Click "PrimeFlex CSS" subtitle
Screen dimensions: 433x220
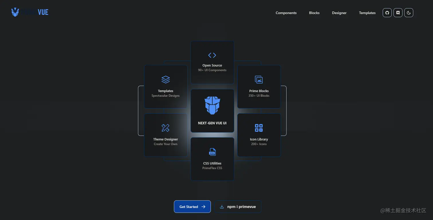coord(212,168)
